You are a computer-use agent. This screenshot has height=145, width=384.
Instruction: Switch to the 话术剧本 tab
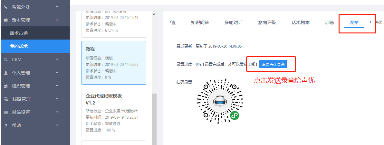point(301,23)
